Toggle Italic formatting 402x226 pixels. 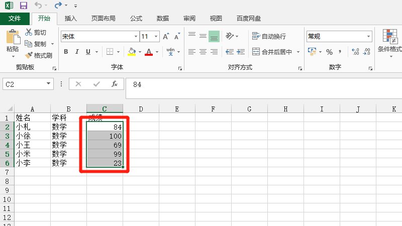77,52
